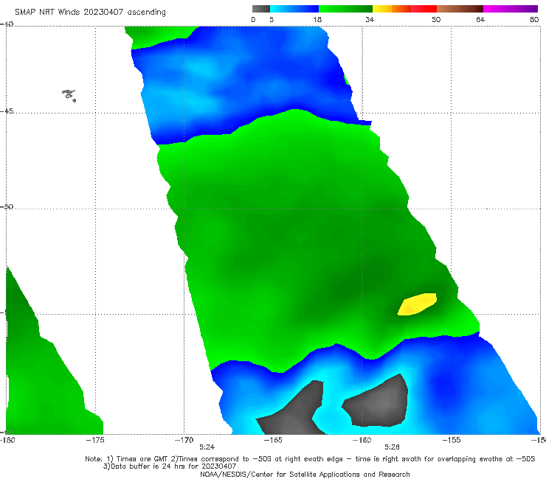Viewport: 546px width, 479px height.
Task: Click the latitude label "-50"
Action: [7, 206]
